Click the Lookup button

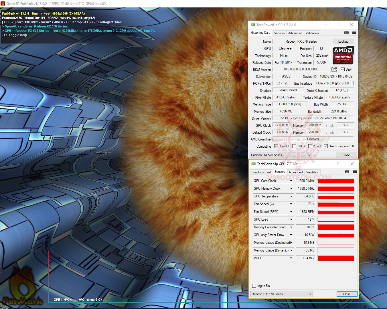pyautogui.click(x=343, y=41)
